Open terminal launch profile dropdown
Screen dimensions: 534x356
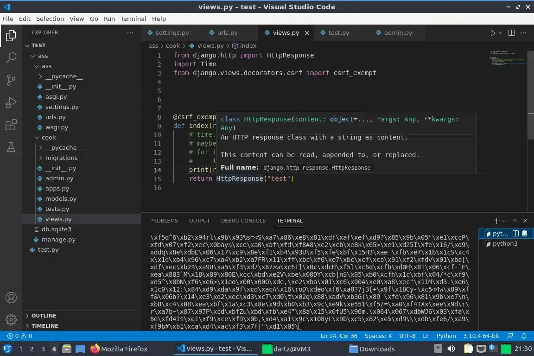tap(504, 221)
